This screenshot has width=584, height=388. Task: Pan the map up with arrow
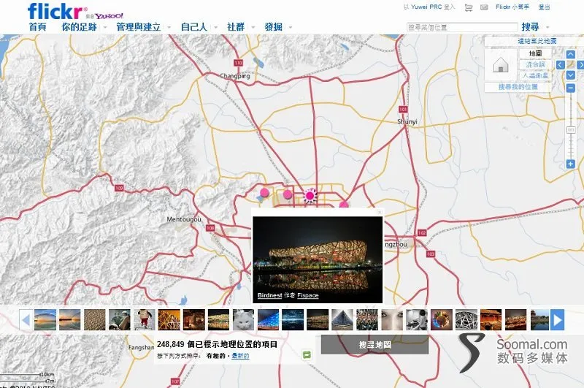[571, 54]
